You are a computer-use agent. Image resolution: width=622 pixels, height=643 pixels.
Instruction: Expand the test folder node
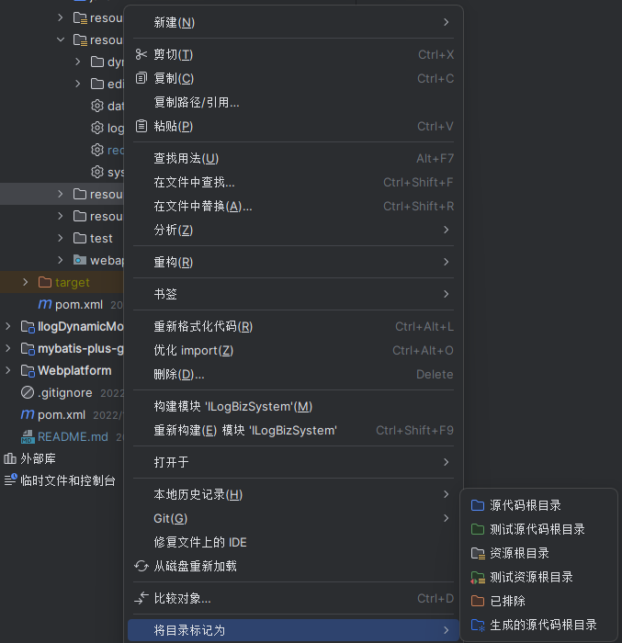[61, 239]
